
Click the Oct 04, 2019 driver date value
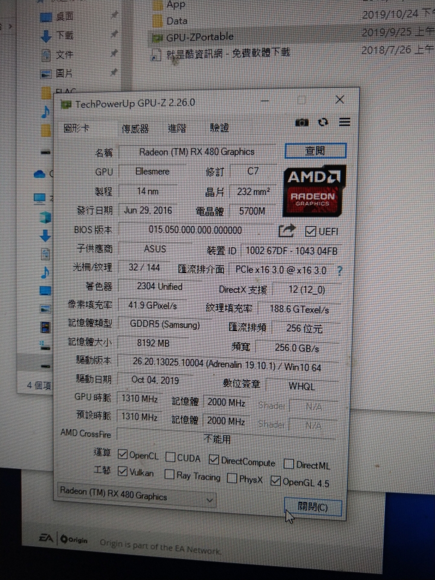click(x=155, y=380)
